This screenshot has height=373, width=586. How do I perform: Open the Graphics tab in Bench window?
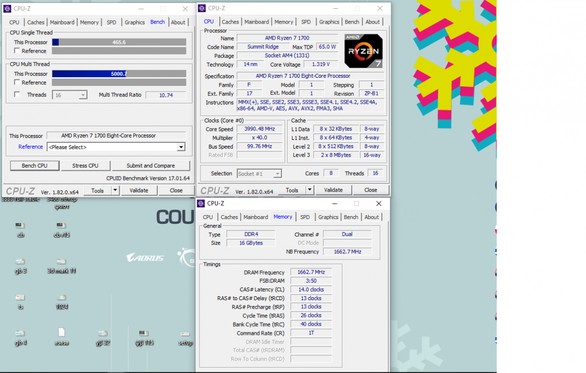tap(134, 22)
